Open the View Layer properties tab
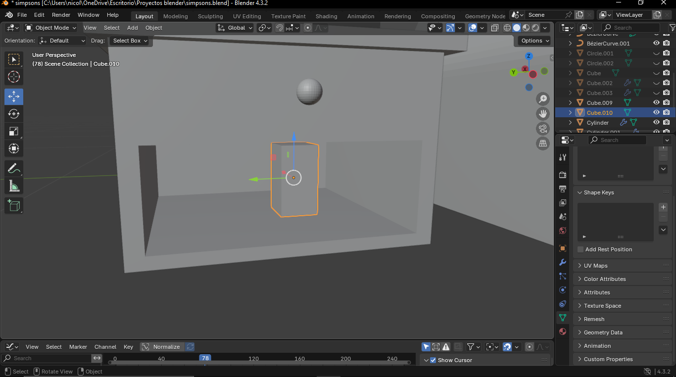 [563, 203]
